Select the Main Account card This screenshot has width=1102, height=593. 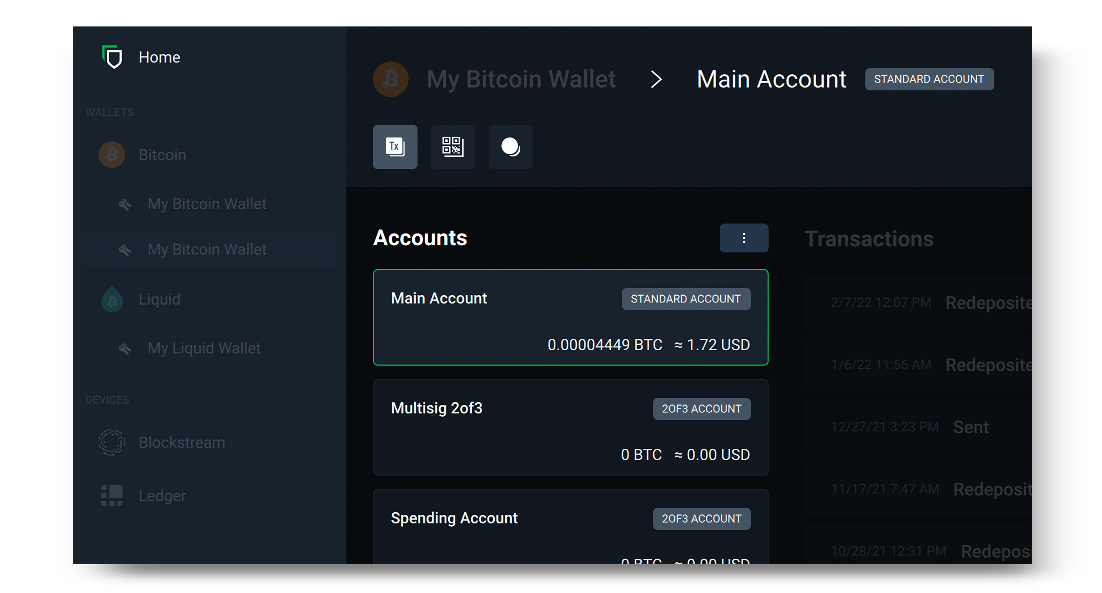[571, 318]
